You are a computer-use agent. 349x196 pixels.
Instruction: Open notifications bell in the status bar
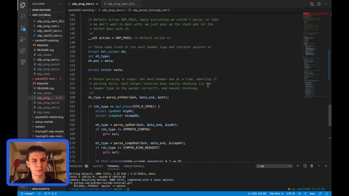pos(327,194)
